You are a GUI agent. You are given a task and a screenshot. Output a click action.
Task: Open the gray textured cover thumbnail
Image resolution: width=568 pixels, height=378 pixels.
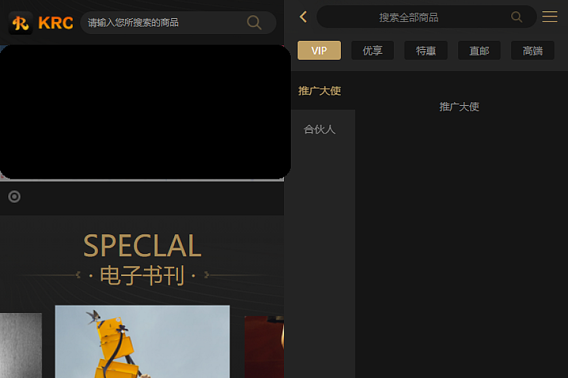pos(21,345)
